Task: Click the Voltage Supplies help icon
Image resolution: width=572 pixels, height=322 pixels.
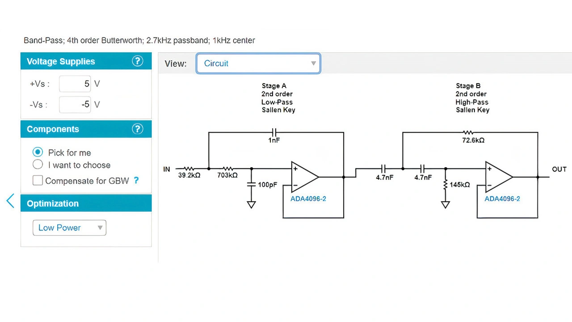Action: tap(138, 61)
